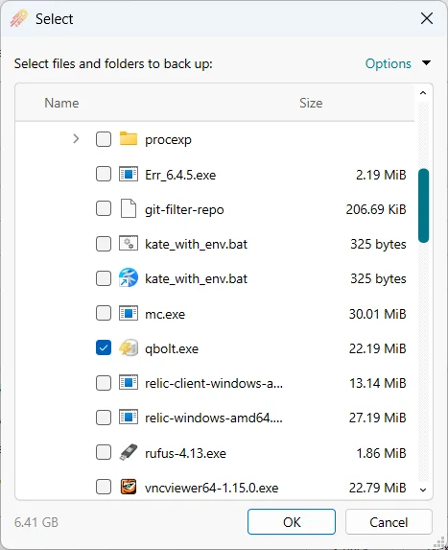Click the procexp folder icon

(x=129, y=139)
